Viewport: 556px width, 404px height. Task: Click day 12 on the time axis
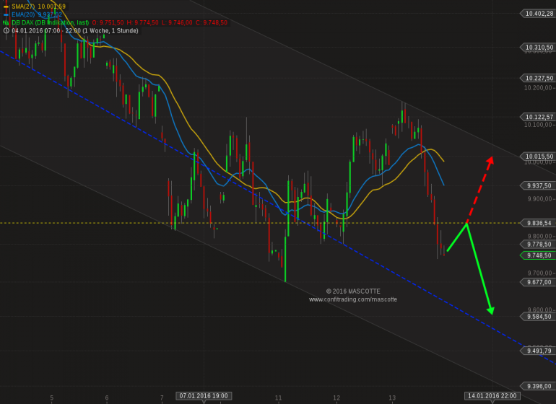click(x=336, y=398)
